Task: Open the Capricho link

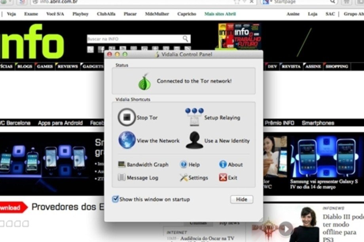Action: coord(187,14)
